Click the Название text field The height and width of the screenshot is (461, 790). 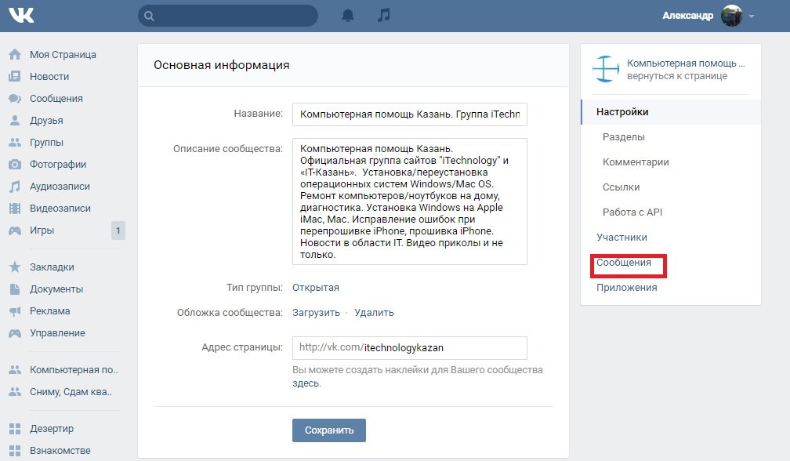click(409, 114)
